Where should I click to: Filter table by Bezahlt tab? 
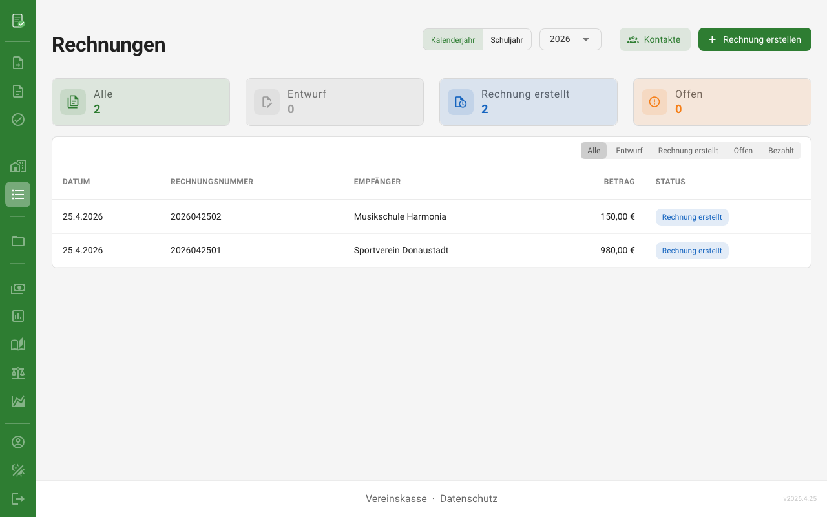780,151
